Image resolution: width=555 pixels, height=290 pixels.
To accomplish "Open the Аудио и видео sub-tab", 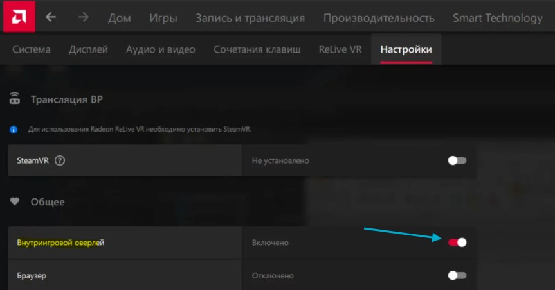I will (x=161, y=49).
